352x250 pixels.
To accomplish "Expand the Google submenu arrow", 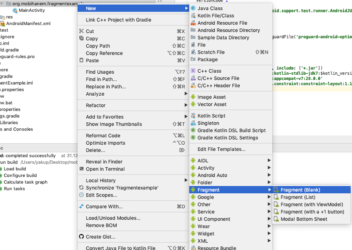I will tap(269, 197).
